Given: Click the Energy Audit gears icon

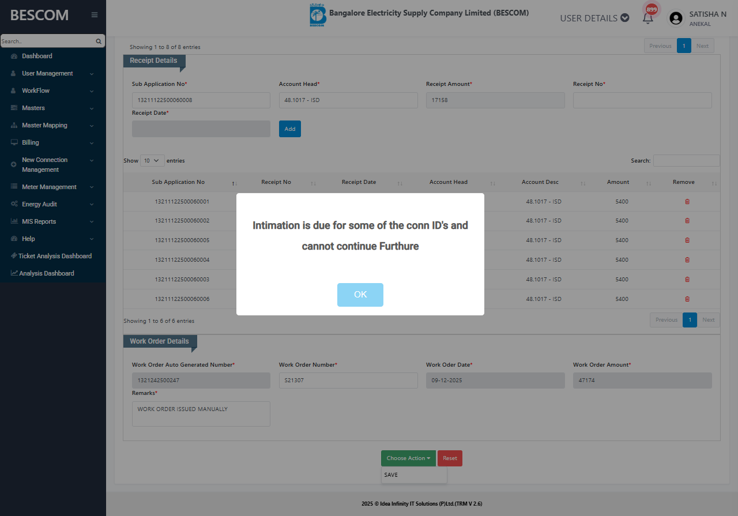Looking at the screenshot, I should click(14, 204).
